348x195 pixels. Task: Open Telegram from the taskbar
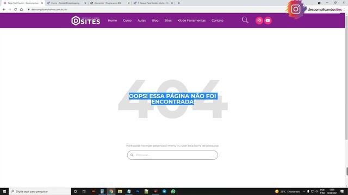[164, 191]
